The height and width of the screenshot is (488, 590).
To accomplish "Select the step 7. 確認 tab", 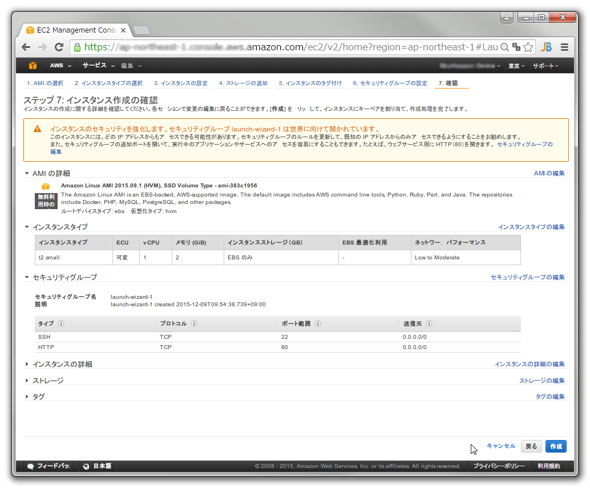I will pyautogui.click(x=448, y=83).
